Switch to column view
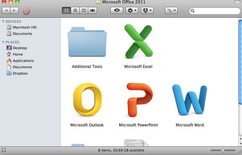Viewport: 242px width, 155px height. (x=84, y=10)
